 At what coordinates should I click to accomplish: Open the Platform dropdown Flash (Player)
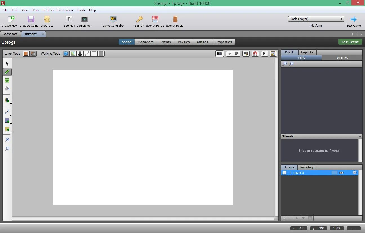point(316,19)
